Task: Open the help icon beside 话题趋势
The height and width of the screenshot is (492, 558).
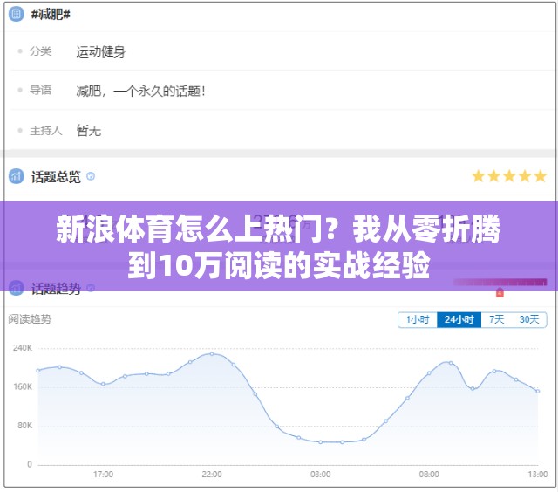Action: (91, 288)
